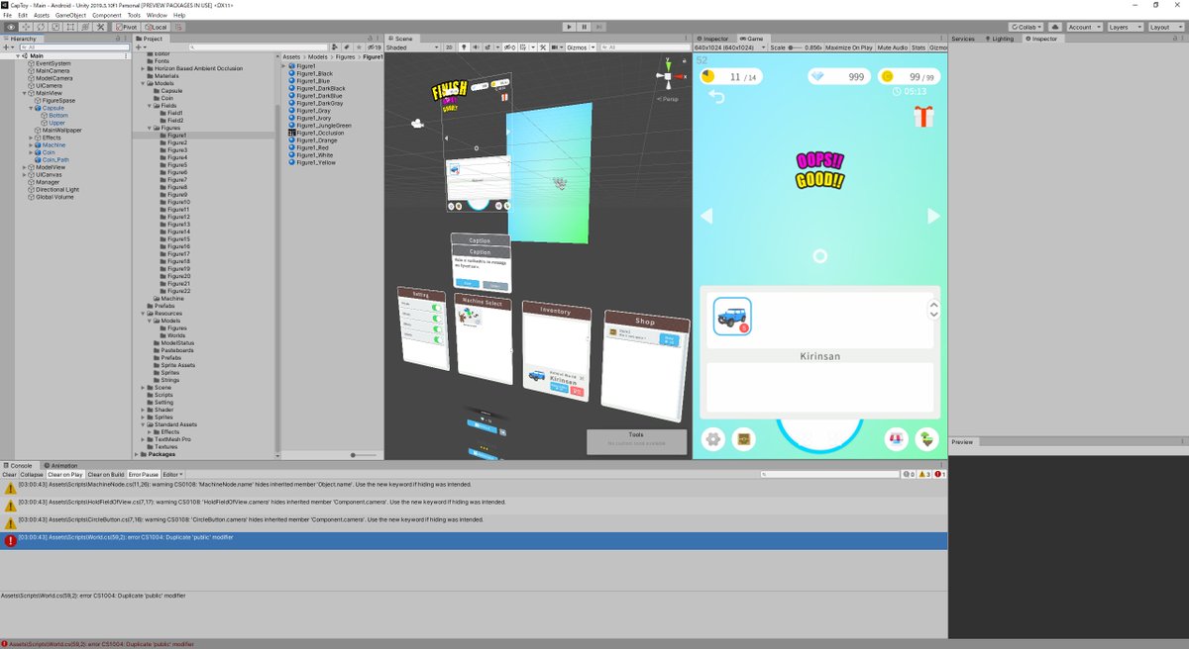Click the Scene orientation gizmo
1189x649 pixels.
click(670, 77)
